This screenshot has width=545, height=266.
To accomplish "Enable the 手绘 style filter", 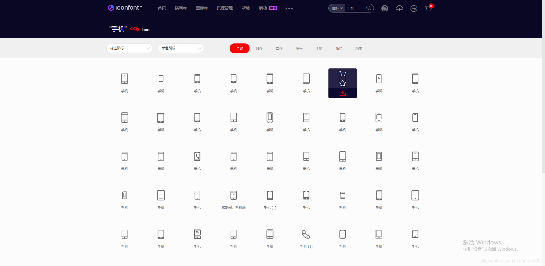I will [319, 48].
